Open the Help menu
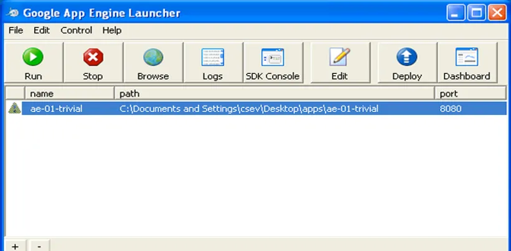 pyautogui.click(x=112, y=30)
